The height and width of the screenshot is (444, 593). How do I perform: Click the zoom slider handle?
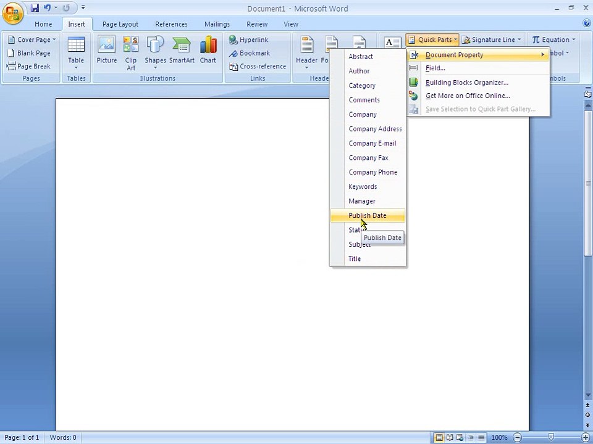551,438
